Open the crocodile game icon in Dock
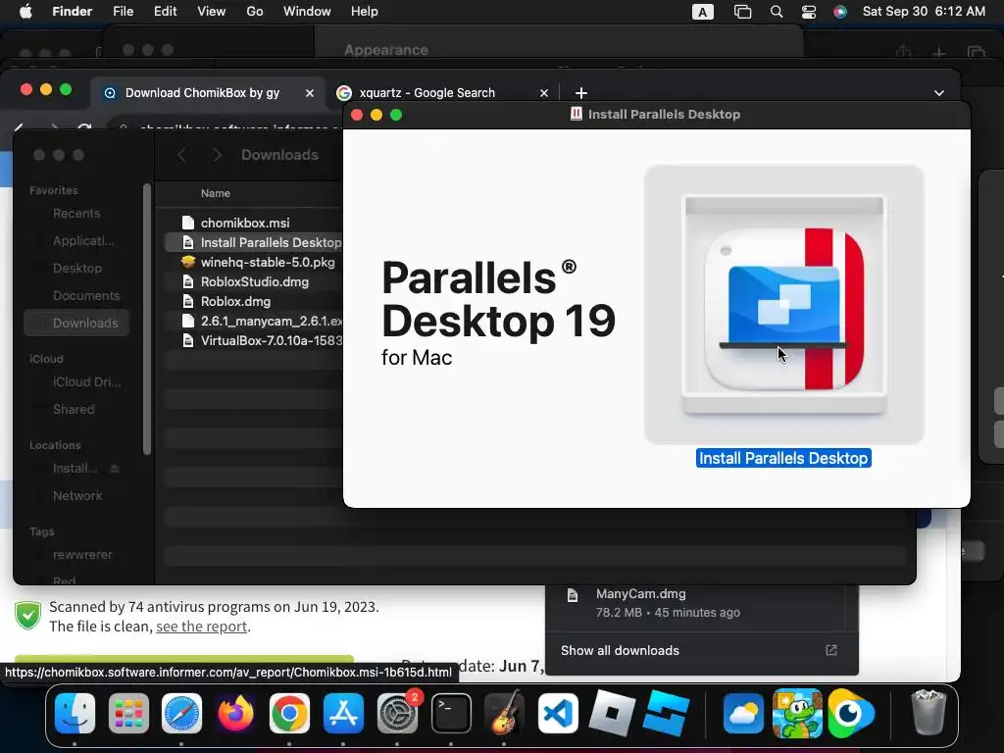This screenshot has height=753, width=1004. click(797, 713)
